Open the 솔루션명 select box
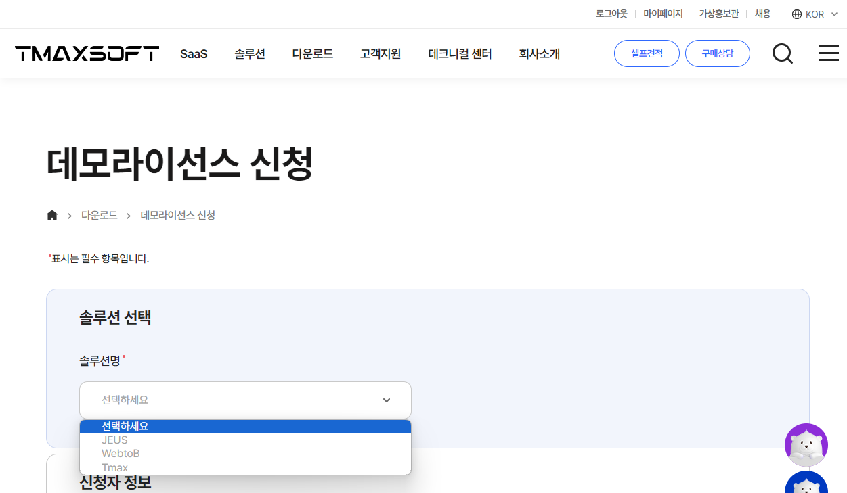847x493 pixels. point(245,400)
